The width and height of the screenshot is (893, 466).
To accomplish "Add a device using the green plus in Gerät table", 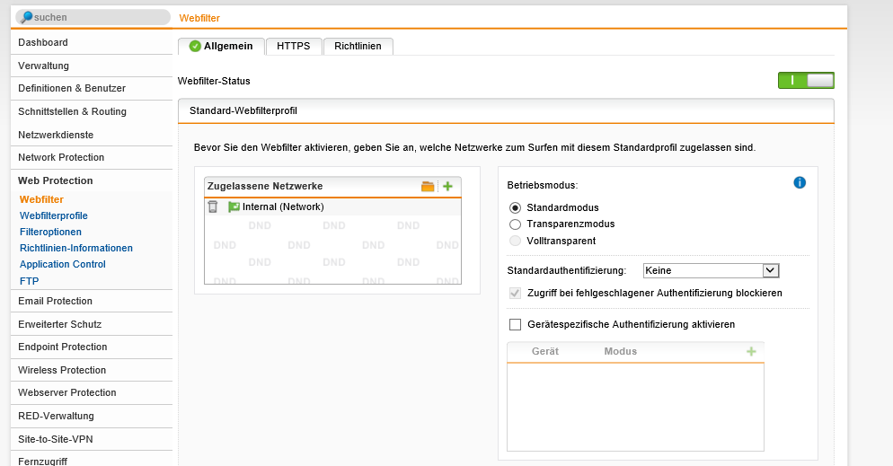I will (751, 351).
